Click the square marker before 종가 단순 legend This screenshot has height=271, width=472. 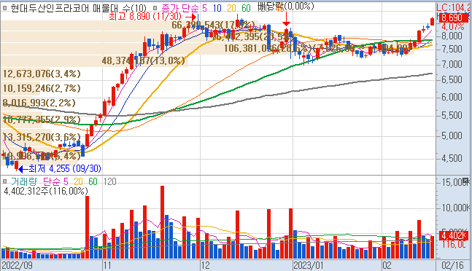[155, 8]
